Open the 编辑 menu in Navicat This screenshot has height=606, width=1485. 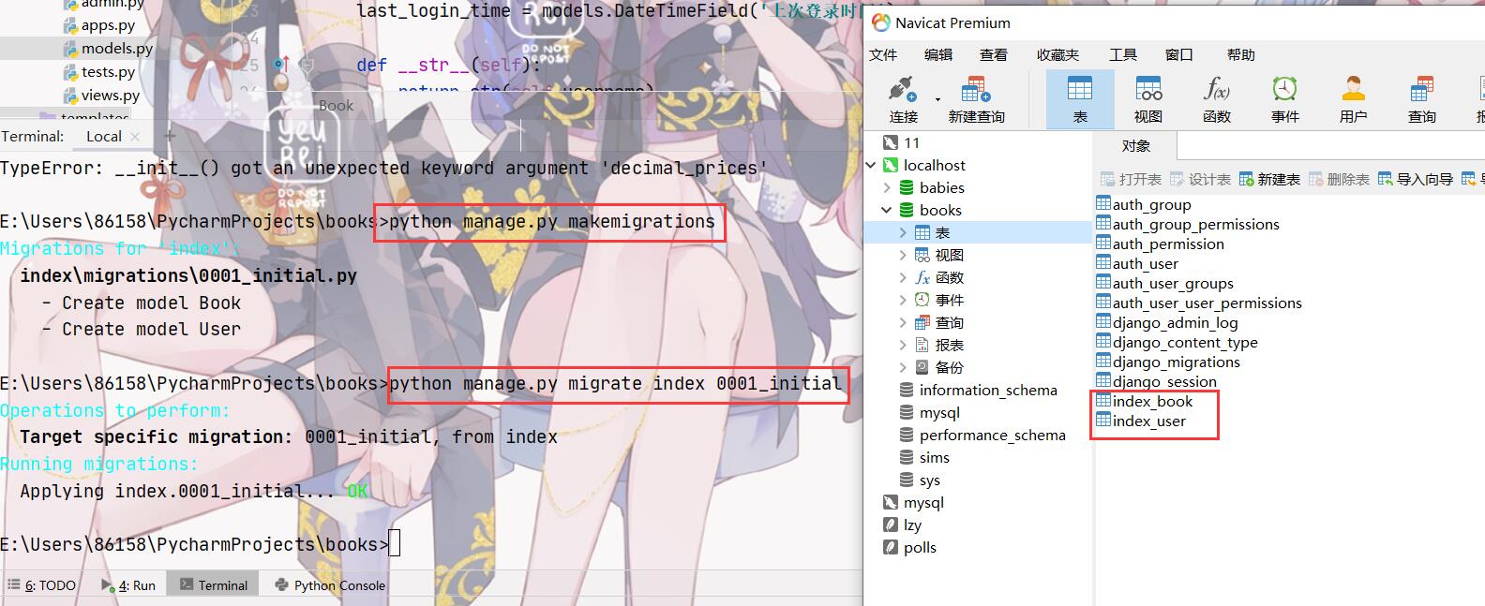[x=938, y=55]
